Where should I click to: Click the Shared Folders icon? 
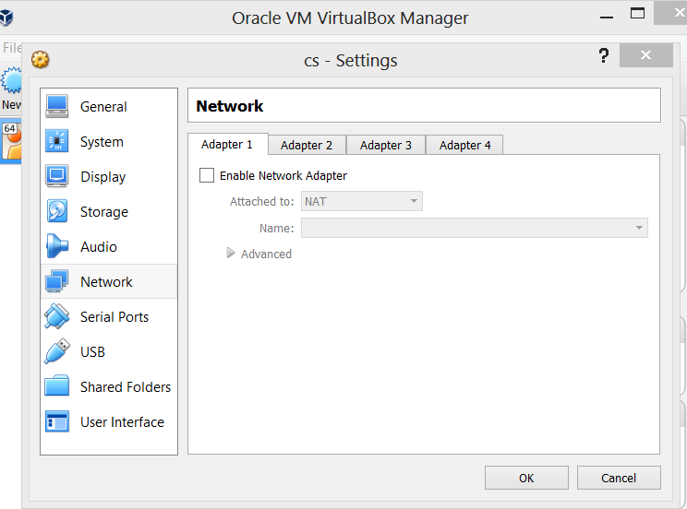point(57,386)
